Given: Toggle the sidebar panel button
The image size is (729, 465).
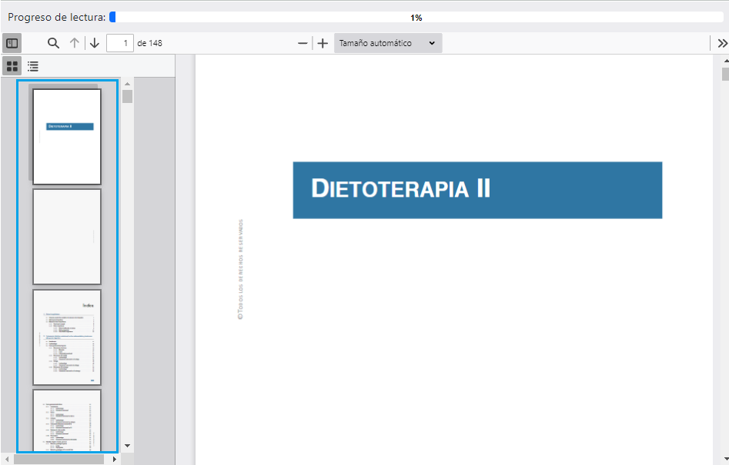Looking at the screenshot, I should click(x=12, y=43).
